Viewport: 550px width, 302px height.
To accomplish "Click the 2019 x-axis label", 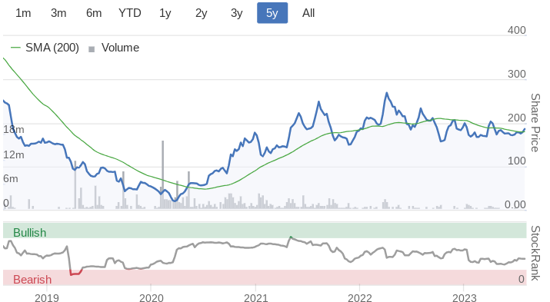I will [47, 298].
